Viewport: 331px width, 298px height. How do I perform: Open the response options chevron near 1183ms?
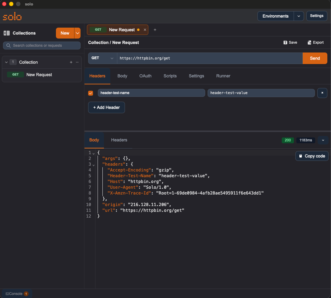pyautogui.click(x=323, y=140)
